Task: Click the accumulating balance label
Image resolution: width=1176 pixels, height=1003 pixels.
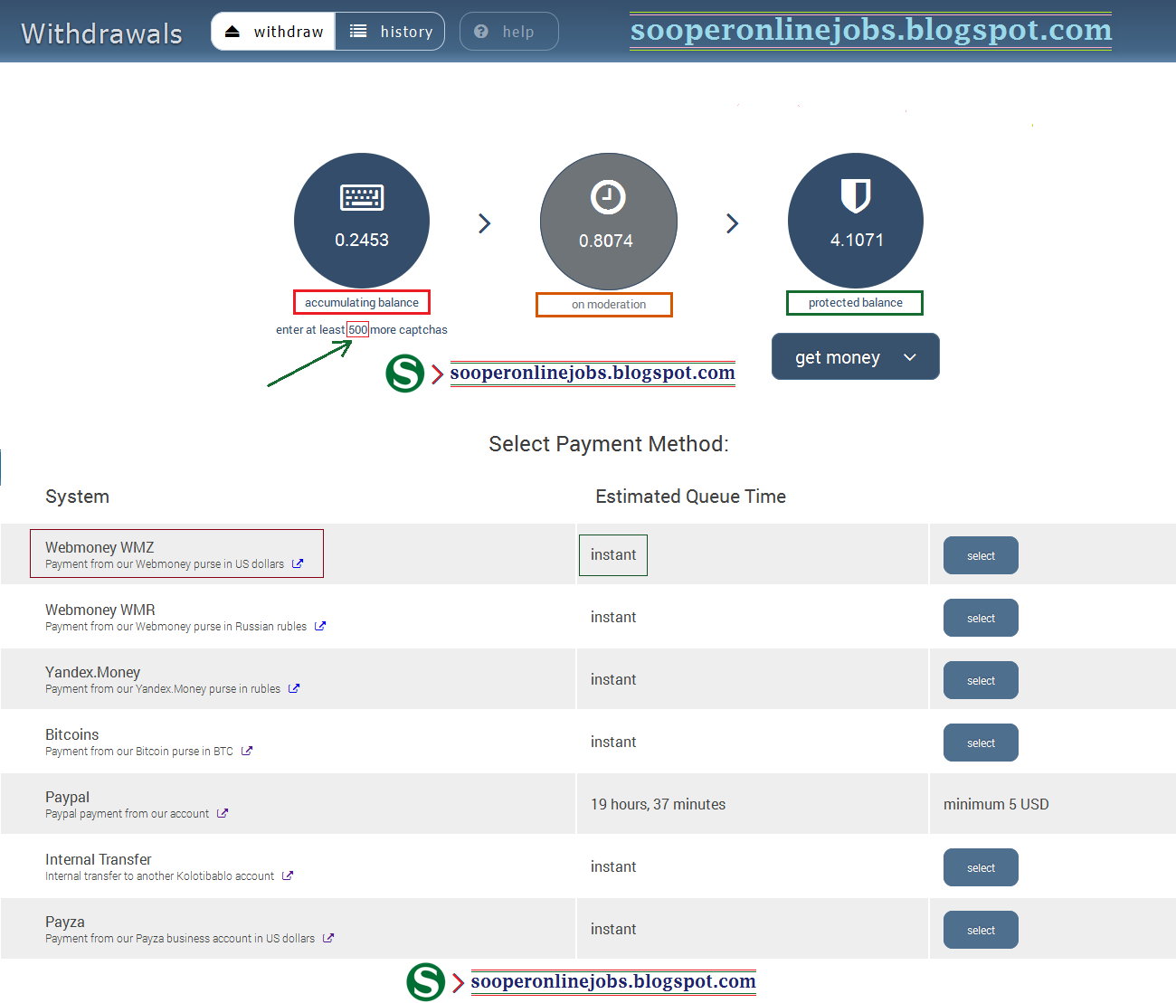Action: [362, 302]
